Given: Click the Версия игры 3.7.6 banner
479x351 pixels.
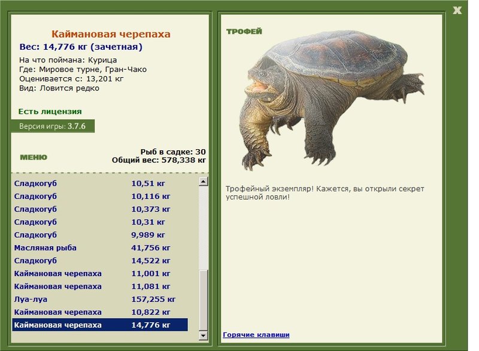Looking at the screenshot, I should (x=53, y=126).
